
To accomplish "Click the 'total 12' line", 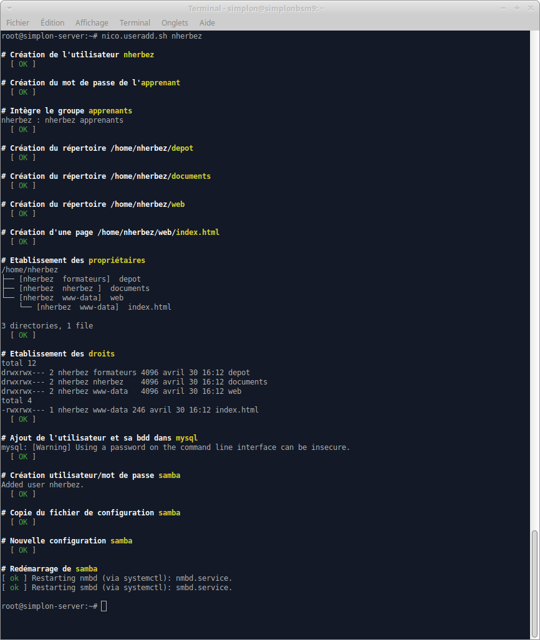I will point(19,363).
